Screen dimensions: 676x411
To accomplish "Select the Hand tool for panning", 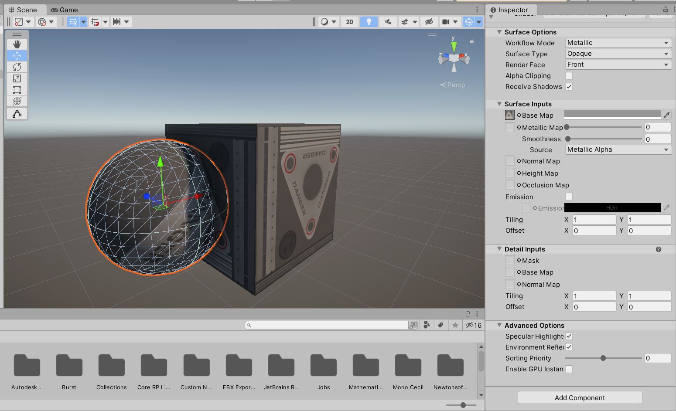I will 17,44.
